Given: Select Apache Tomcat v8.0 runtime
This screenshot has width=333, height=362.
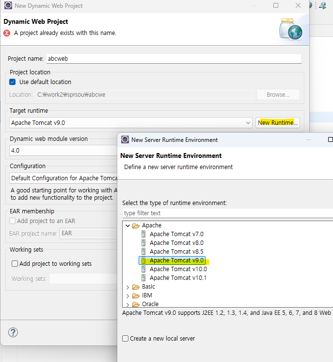Looking at the screenshot, I should (176, 243).
